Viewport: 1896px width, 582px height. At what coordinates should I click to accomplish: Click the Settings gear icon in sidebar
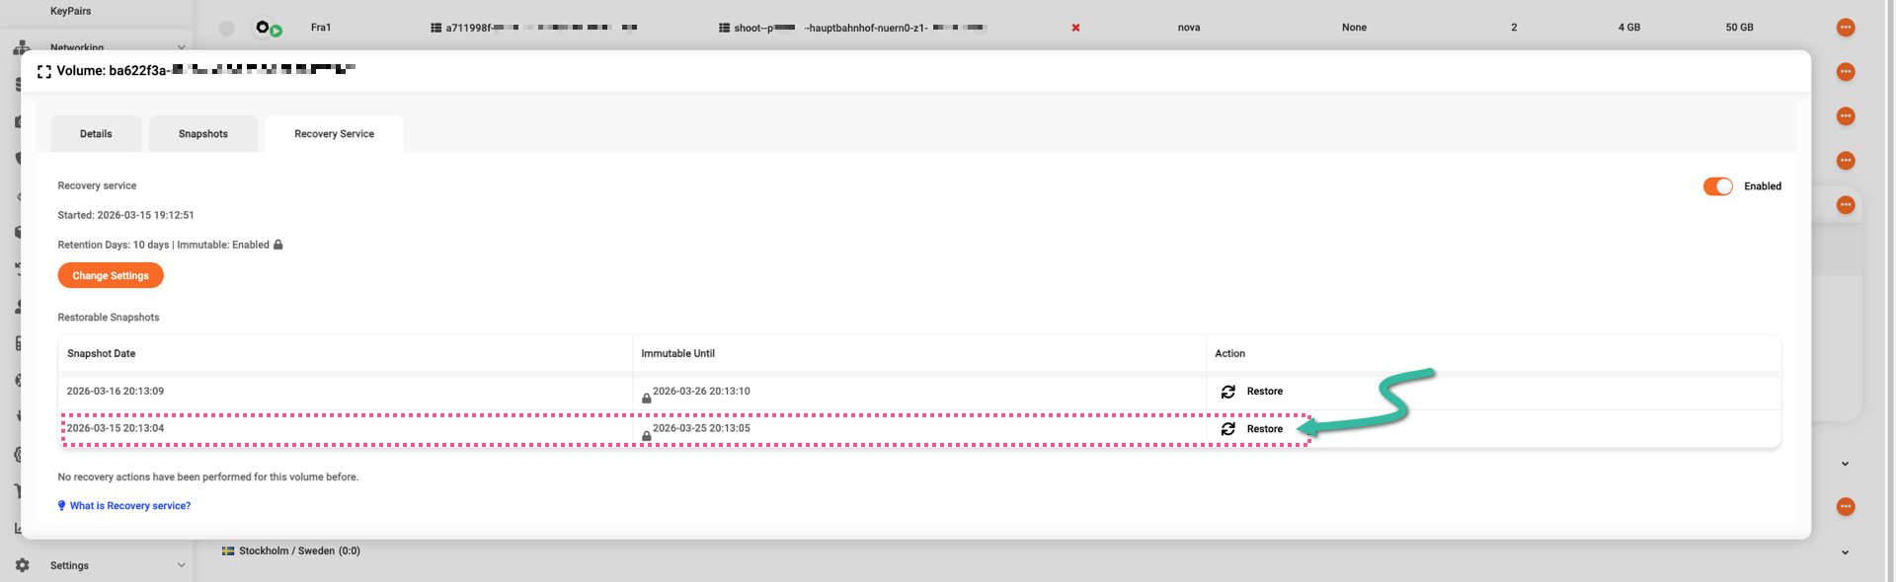(23, 565)
